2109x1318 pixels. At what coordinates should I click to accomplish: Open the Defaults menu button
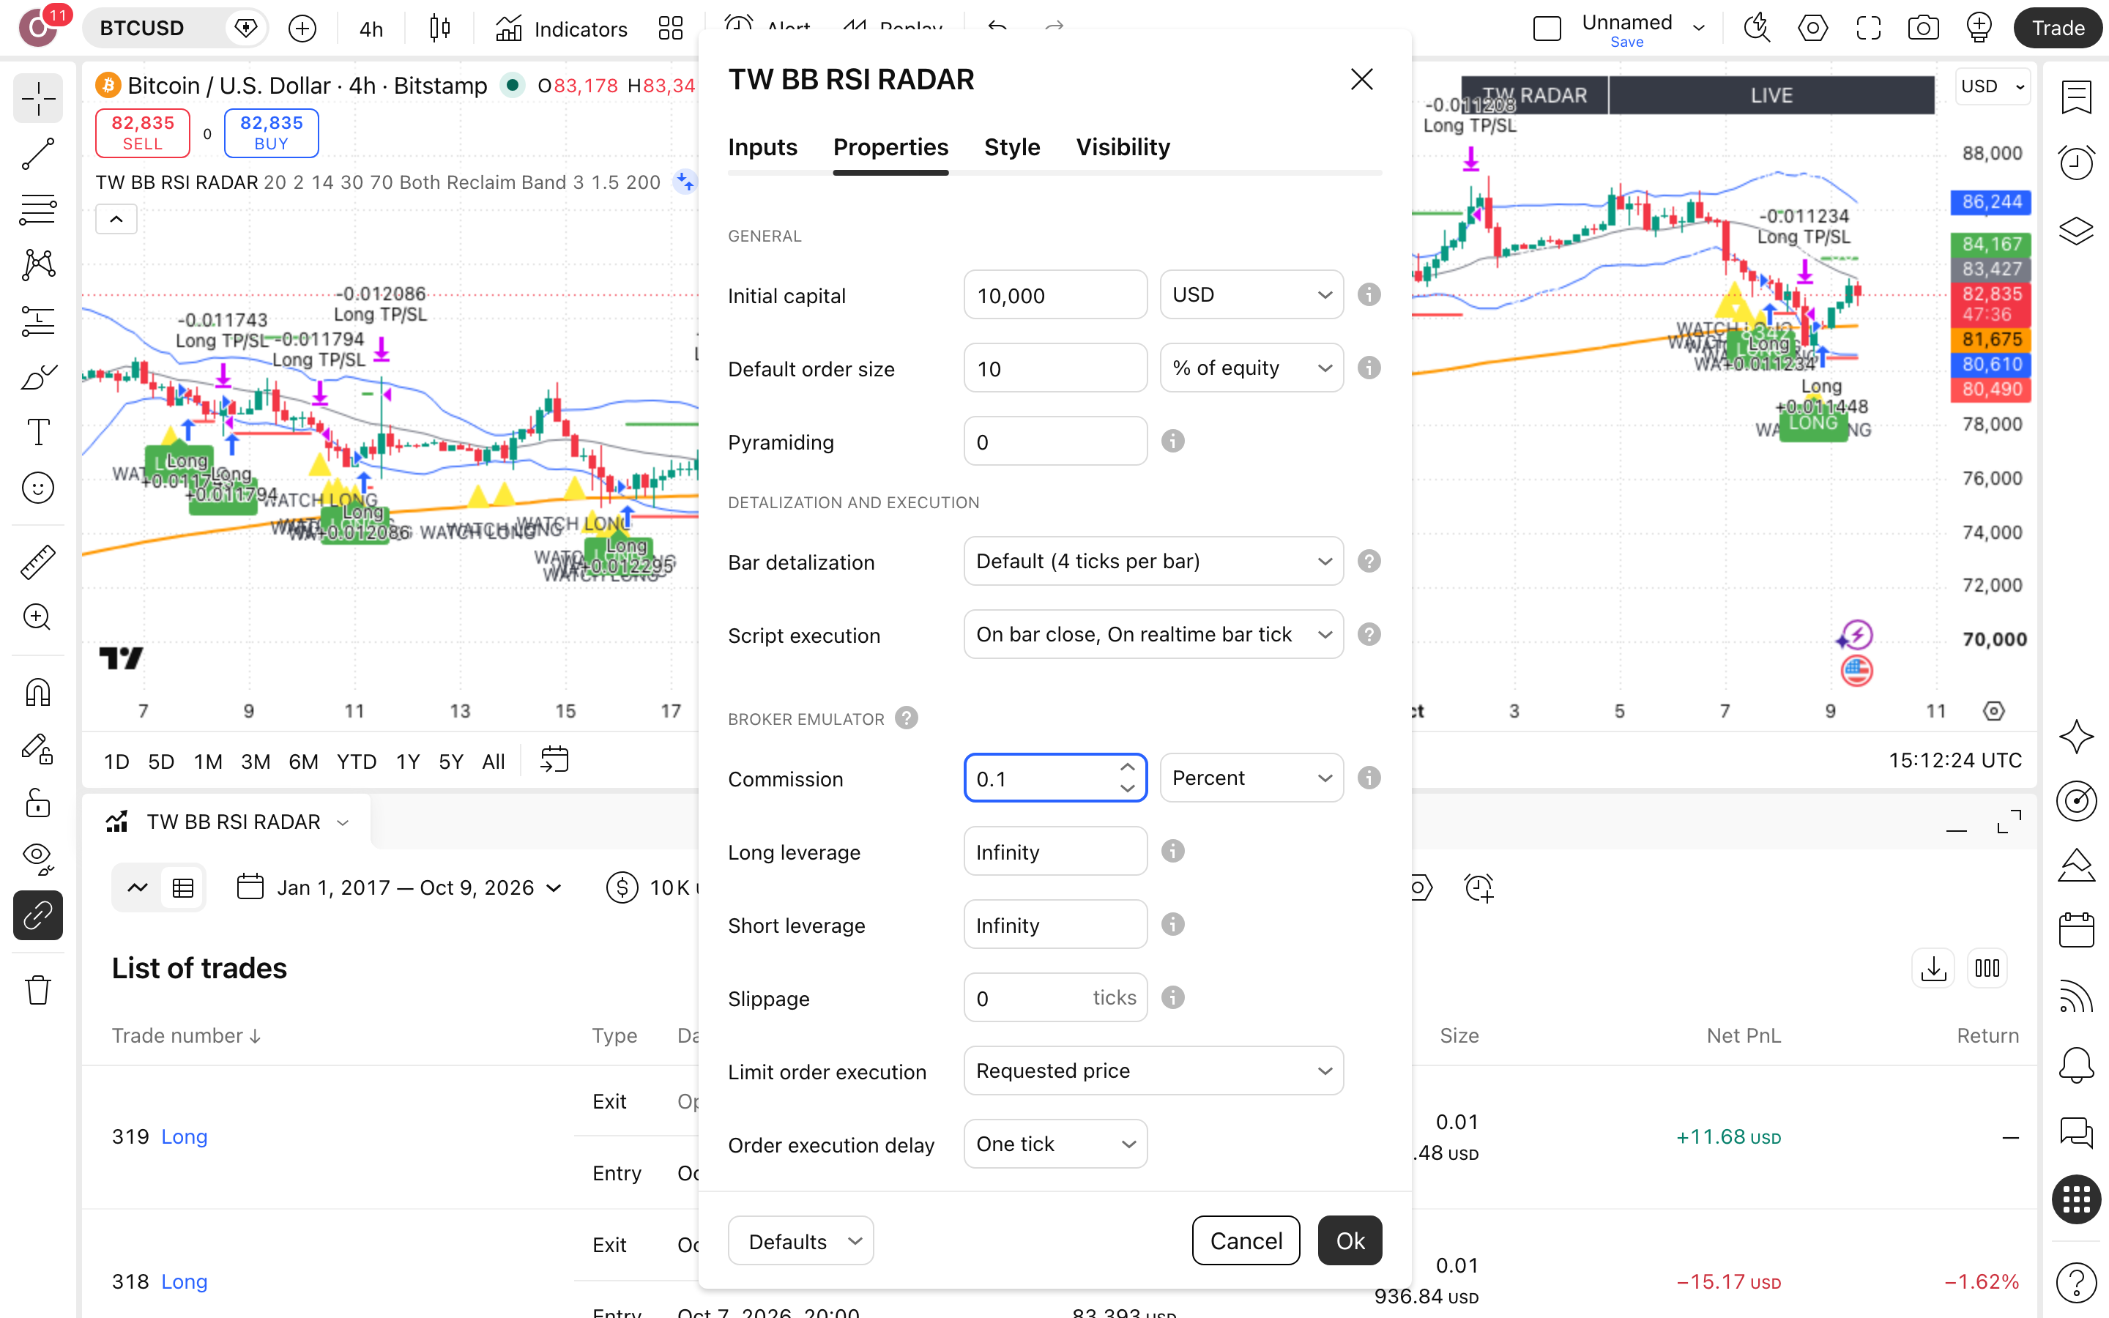(800, 1240)
